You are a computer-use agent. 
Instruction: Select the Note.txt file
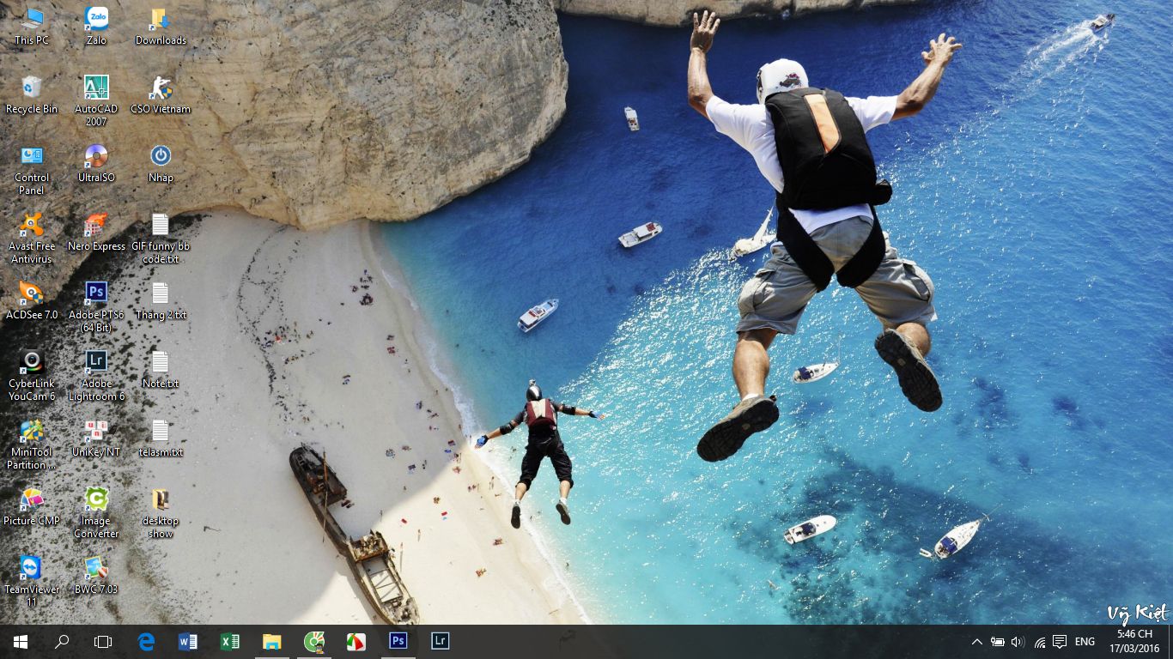[161, 369]
